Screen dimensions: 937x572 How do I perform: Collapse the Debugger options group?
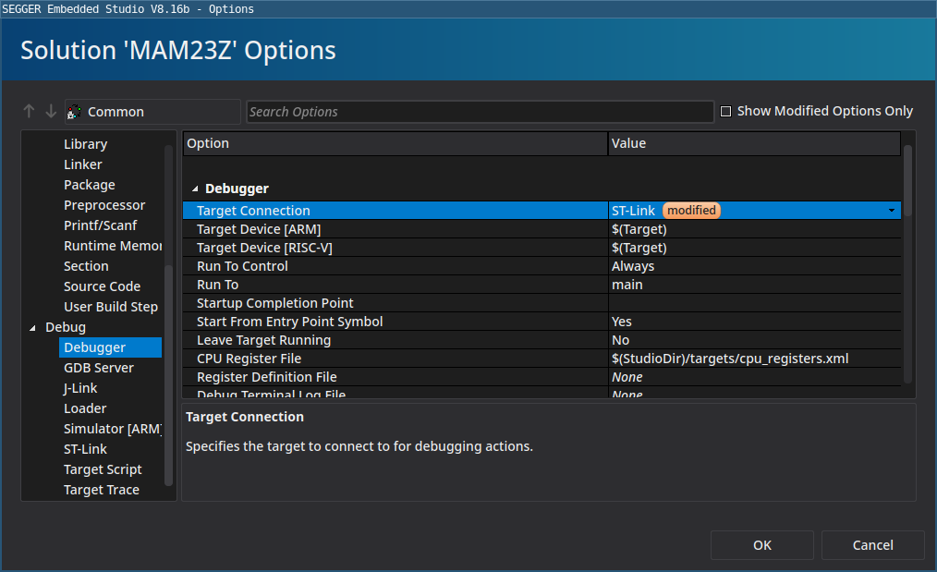point(195,189)
